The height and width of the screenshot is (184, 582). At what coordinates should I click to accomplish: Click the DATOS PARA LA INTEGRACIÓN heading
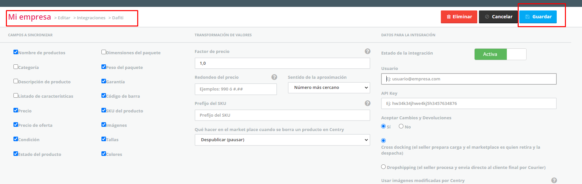click(x=408, y=35)
